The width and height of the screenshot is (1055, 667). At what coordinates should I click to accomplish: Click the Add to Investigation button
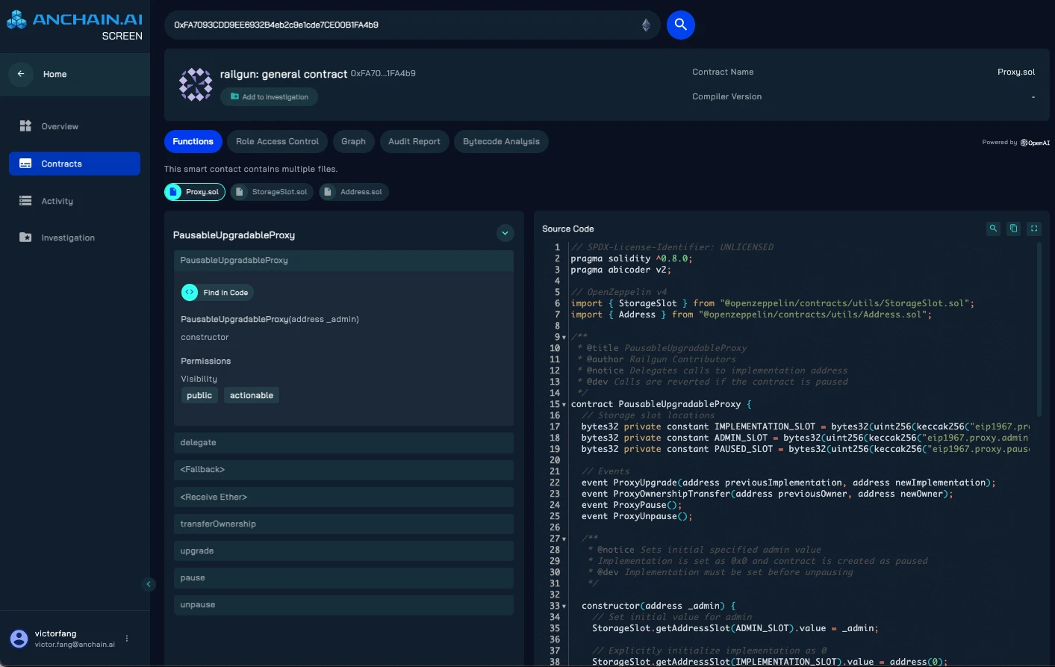(270, 97)
